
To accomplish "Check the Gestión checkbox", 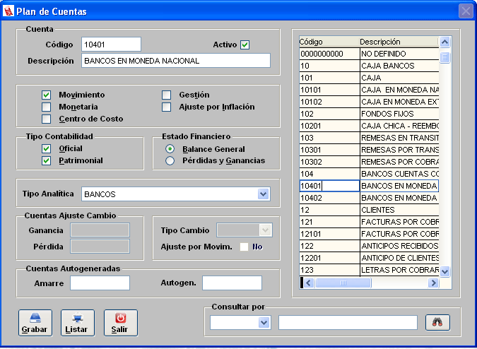I will click(166, 95).
